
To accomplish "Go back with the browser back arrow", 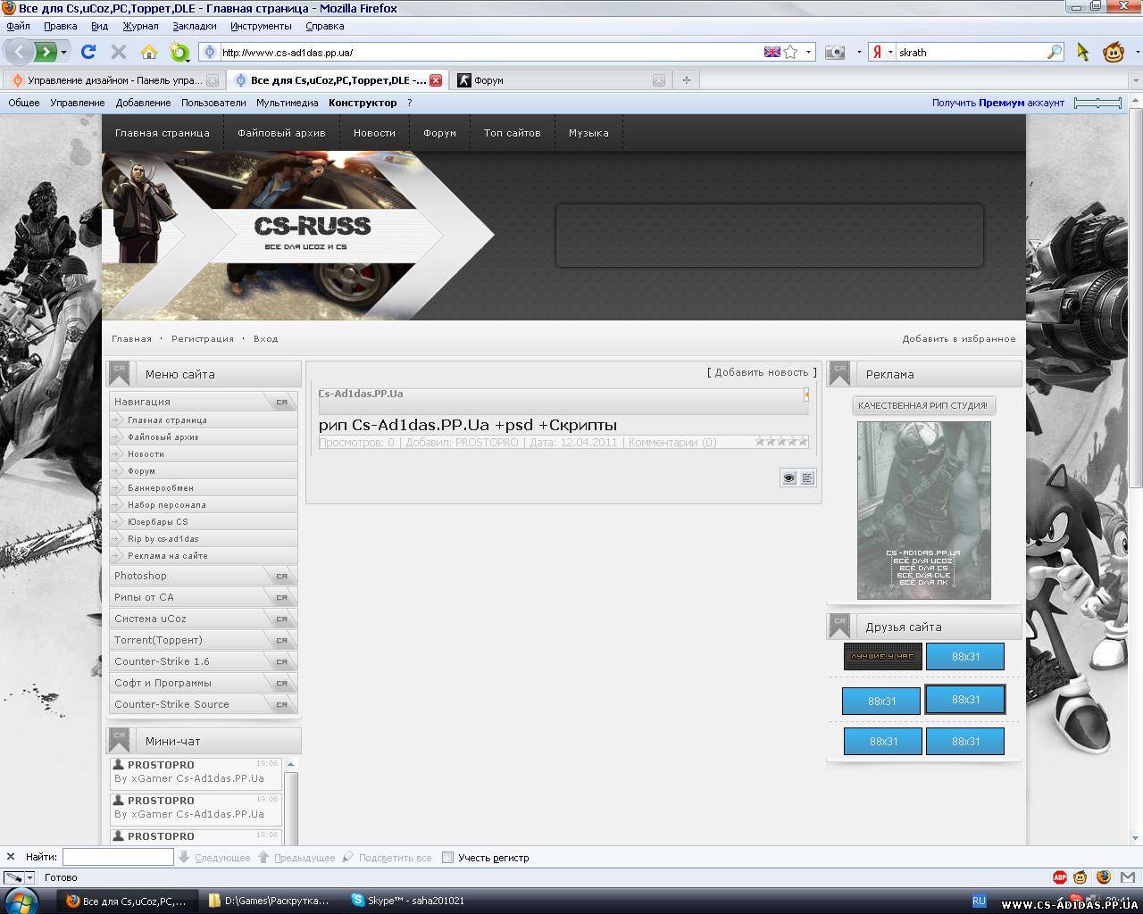I will [x=19, y=52].
